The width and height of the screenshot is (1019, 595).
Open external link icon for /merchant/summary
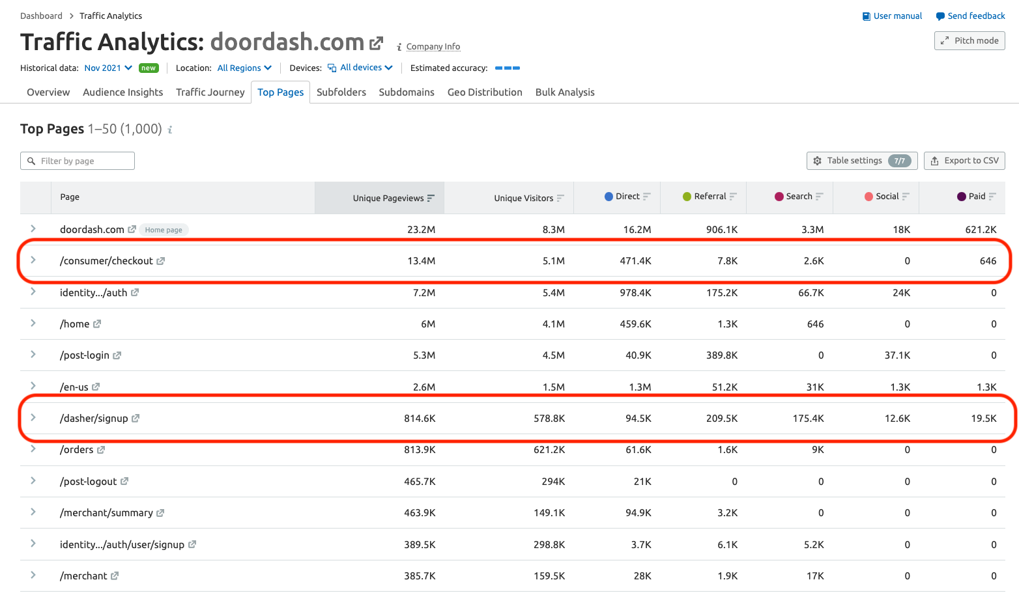[x=160, y=513]
